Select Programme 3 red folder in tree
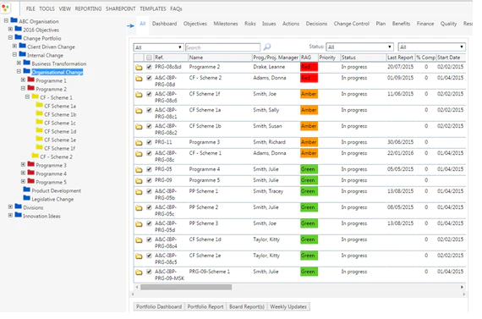Screen dimensions: 482x319 tap(31, 164)
